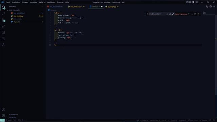Open the Hilfe menu
This screenshot has width=217, height=122.
tap(67, 2)
